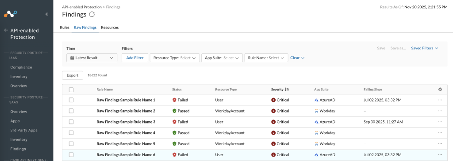This screenshot has height=161, width=453.
Task: Click the Save filter button
Action: (x=381, y=48)
